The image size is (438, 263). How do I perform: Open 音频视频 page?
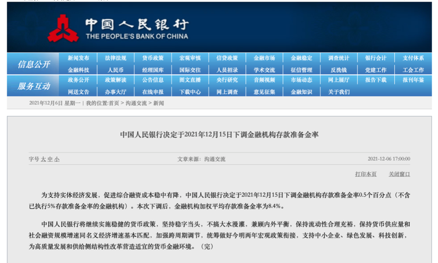pos(264,80)
